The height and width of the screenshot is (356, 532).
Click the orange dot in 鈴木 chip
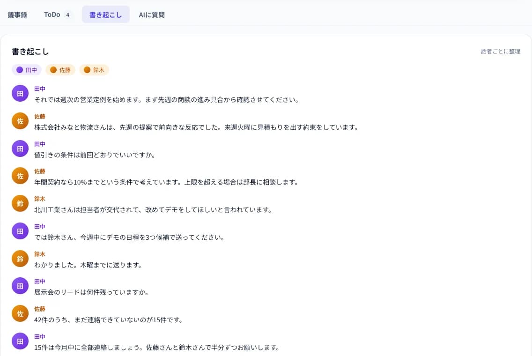[87, 70]
